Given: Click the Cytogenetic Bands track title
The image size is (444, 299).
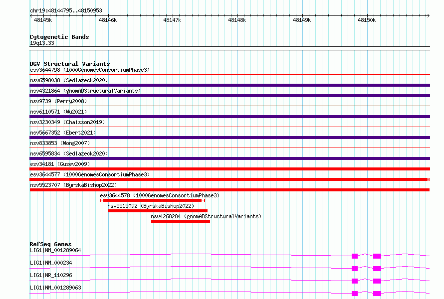Looking at the screenshot, I should [59, 37].
